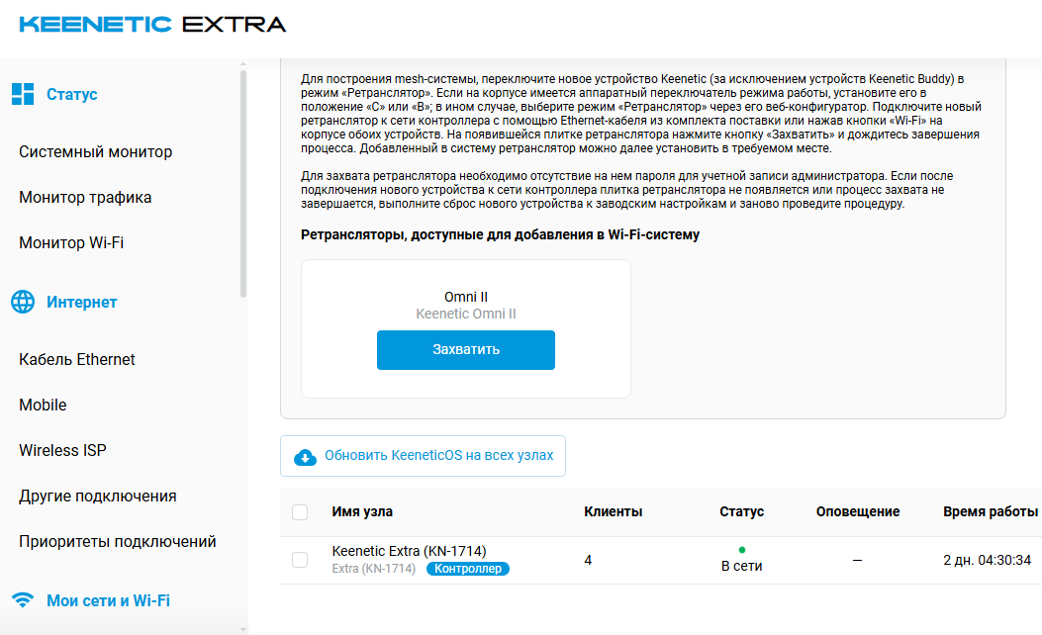The height and width of the screenshot is (635, 1042).
Task: Click Обновить KeeneticOS на всех узлах
Action: pos(423,456)
